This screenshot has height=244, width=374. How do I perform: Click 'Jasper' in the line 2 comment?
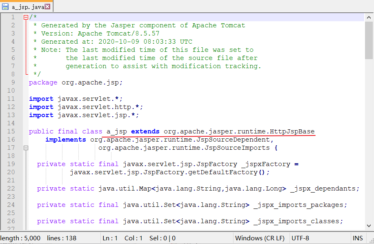123,25
